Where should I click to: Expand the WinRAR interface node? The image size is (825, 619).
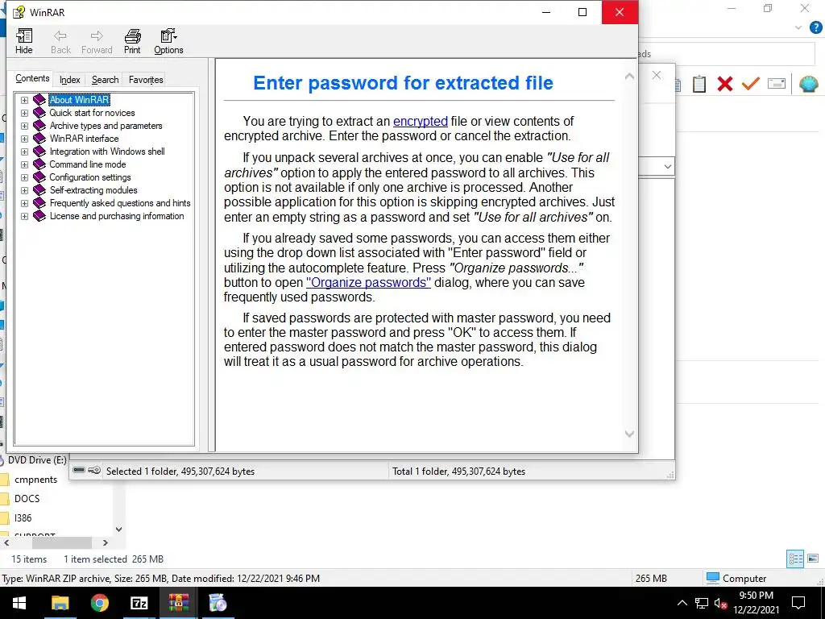pos(24,139)
